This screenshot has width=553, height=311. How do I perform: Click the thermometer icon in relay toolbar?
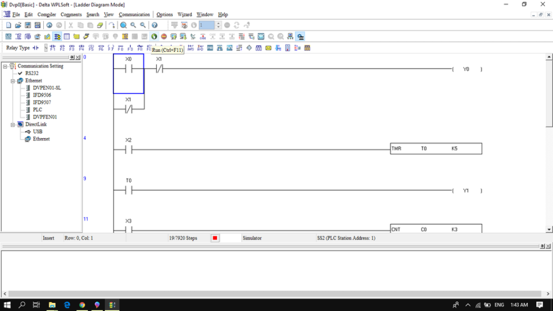point(288,48)
